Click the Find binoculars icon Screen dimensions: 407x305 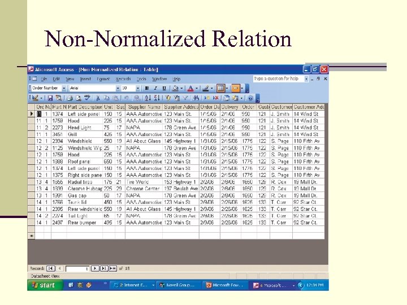click(x=196, y=98)
